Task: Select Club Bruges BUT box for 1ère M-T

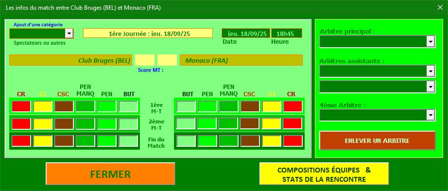Action: [x=128, y=106]
